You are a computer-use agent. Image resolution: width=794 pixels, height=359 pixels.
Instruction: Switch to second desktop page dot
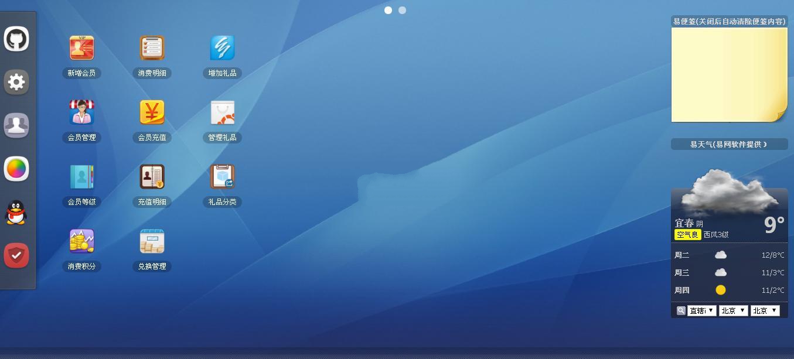[402, 10]
